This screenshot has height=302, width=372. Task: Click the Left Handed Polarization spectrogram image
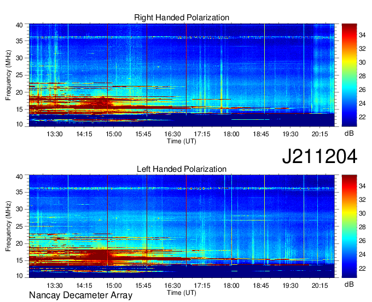pos(182,226)
